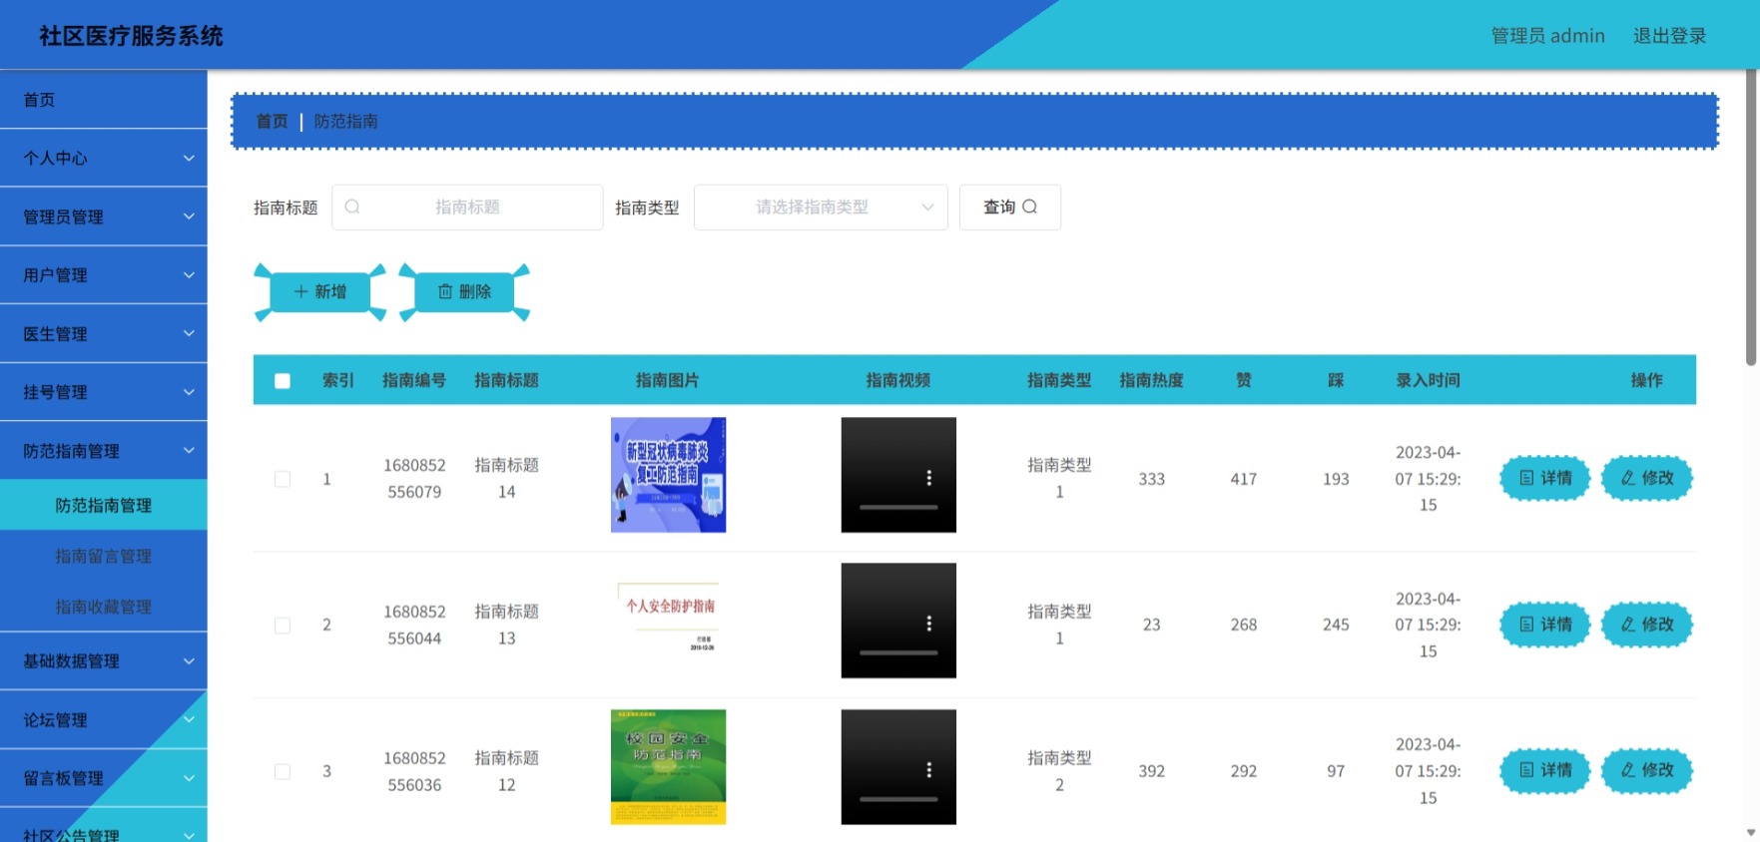This screenshot has height=842, width=1760.
Task: Click the trash icon on 删除 button
Action: pos(445,291)
